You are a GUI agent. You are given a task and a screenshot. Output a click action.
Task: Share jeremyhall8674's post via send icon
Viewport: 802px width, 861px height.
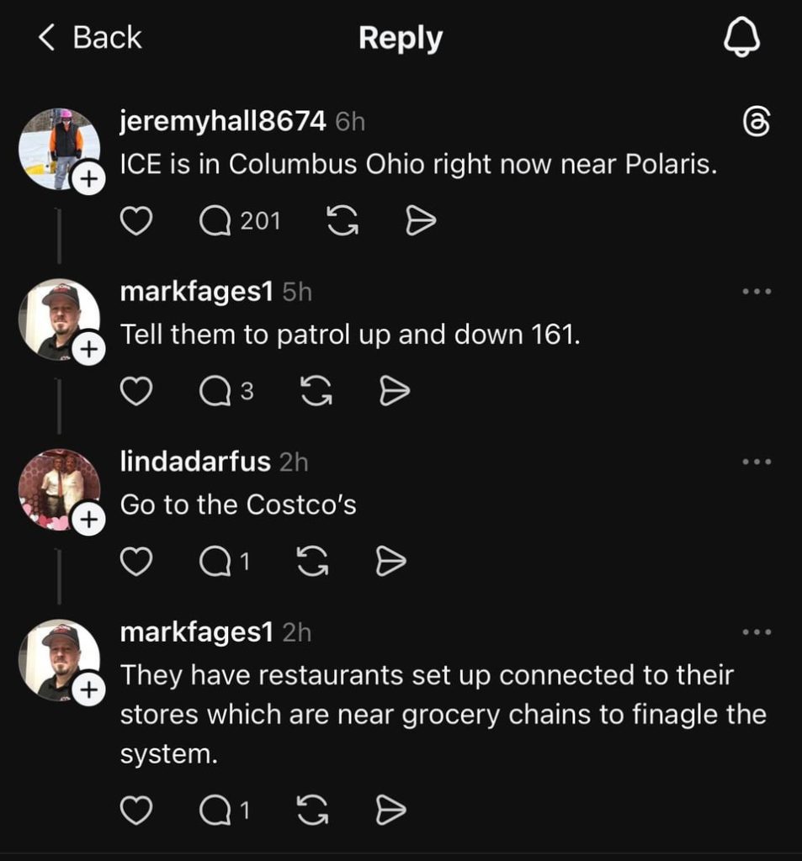click(x=420, y=221)
